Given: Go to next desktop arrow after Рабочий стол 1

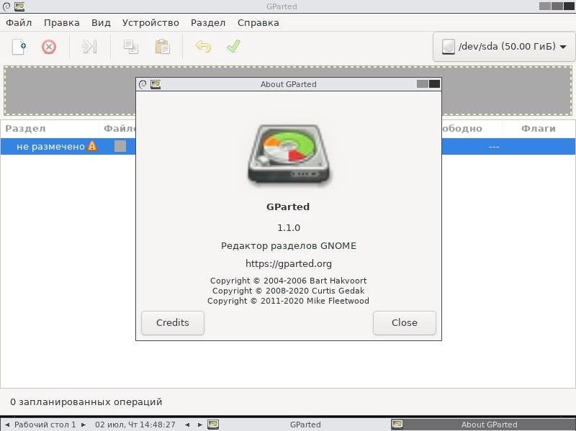Looking at the screenshot, I should pyautogui.click(x=84, y=425).
